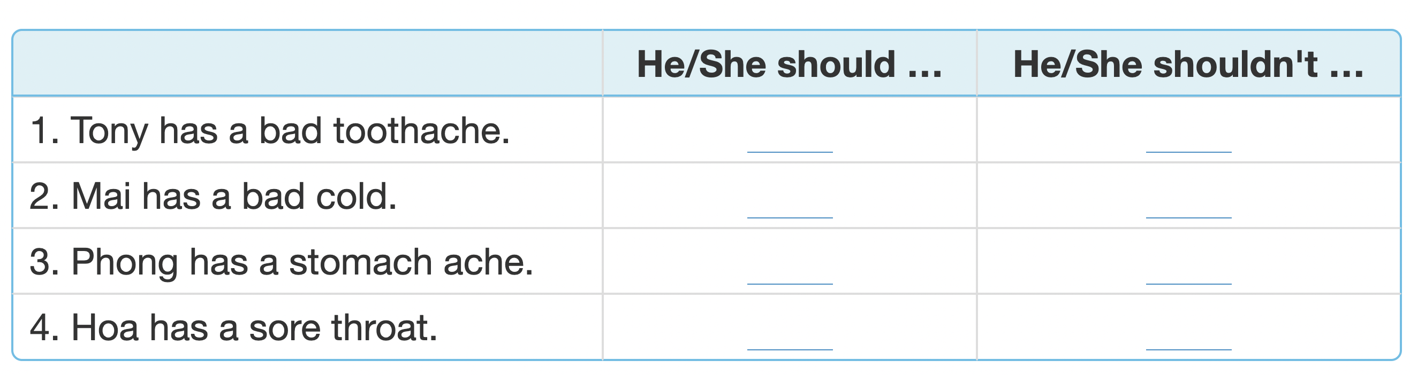Click the word 'toothache'
The height and width of the screenshot is (376, 1410).
click(x=421, y=131)
